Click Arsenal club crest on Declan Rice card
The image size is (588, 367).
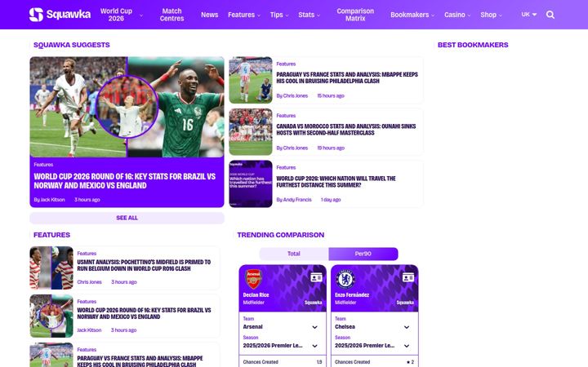pyautogui.click(x=253, y=279)
